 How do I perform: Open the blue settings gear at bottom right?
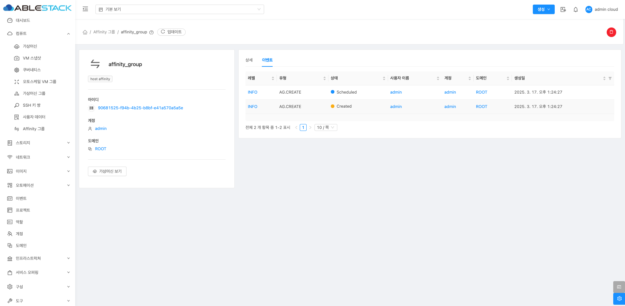[x=619, y=298]
